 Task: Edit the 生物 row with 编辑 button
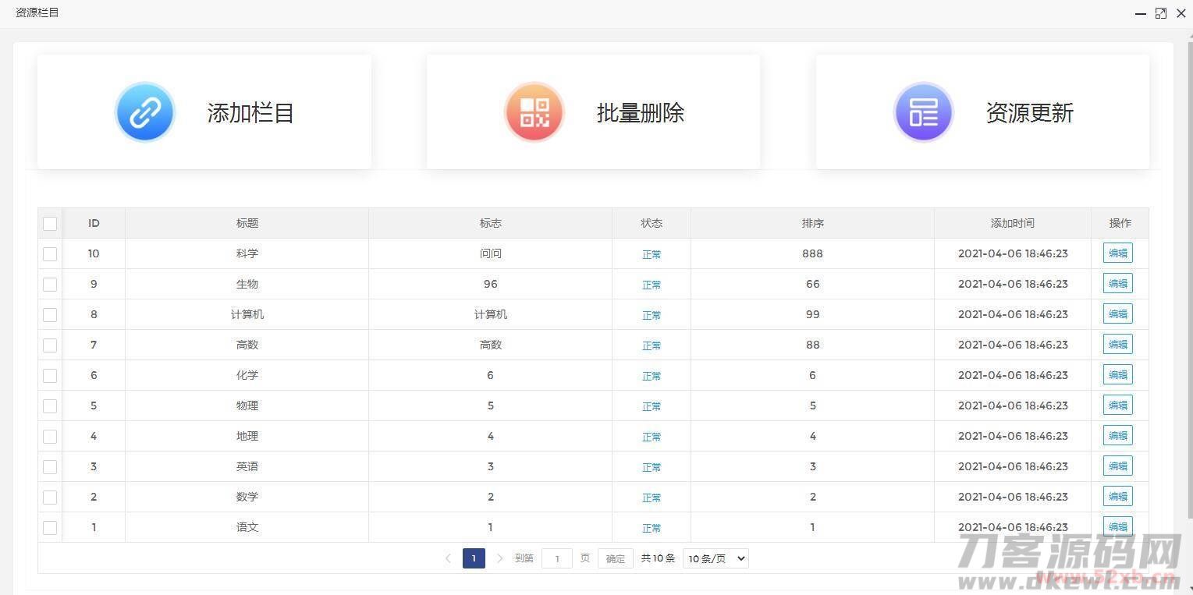click(x=1117, y=284)
